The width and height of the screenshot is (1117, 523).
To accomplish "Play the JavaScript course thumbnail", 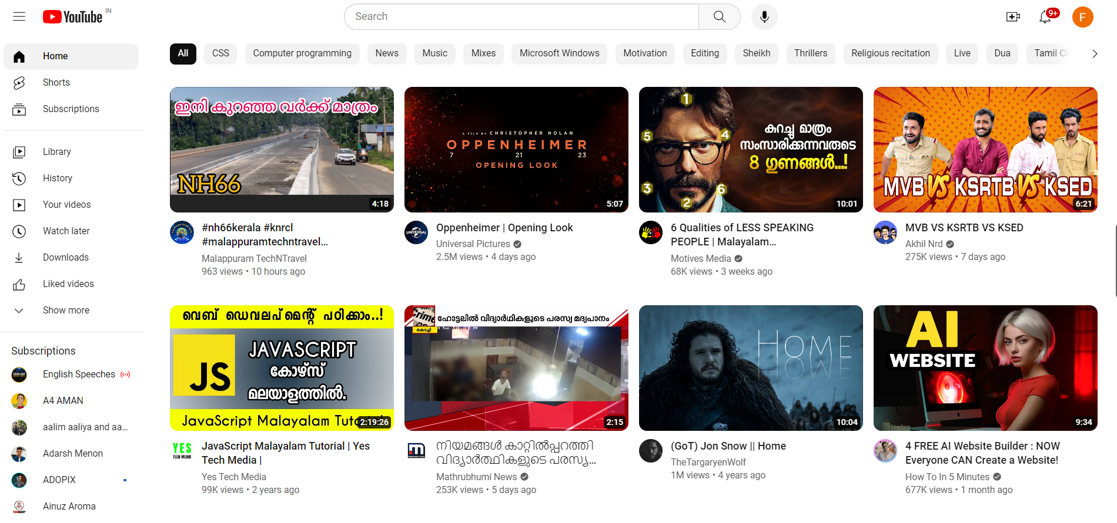I will tap(282, 368).
